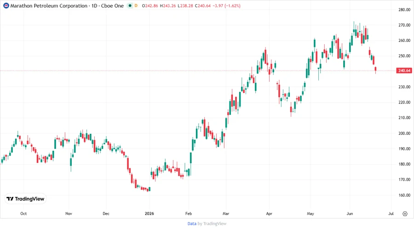The height and width of the screenshot is (229, 414).
Task: Click the Jul label on time axis
Action: pyautogui.click(x=391, y=213)
